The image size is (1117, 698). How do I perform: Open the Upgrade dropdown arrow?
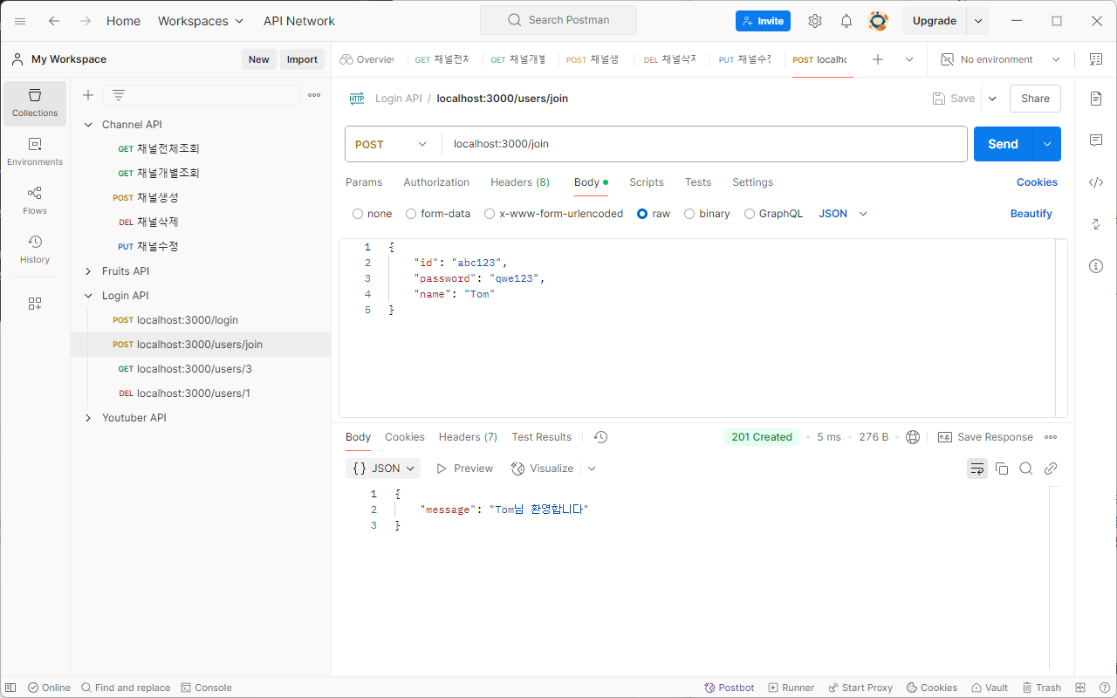point(978,21)
